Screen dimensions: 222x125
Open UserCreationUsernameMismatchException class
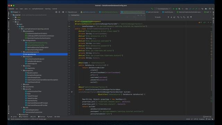pyautogui.click(x=42, y=80)
